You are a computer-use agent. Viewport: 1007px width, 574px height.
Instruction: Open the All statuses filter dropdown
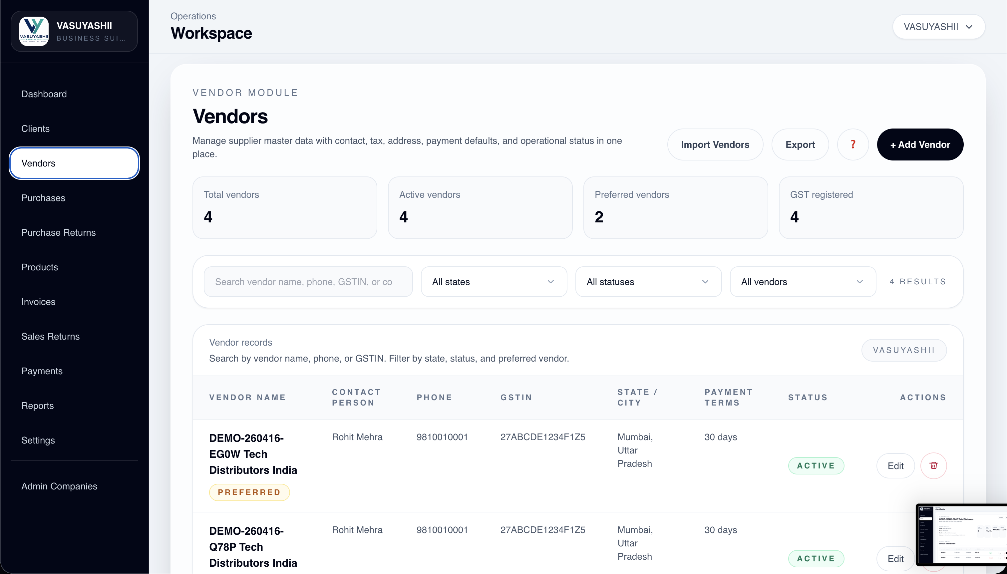click(x=648, y=282)
